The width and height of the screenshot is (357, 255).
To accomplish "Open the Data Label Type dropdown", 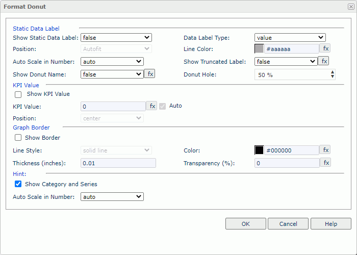I will pyautogui.click(x=290, y=37).
